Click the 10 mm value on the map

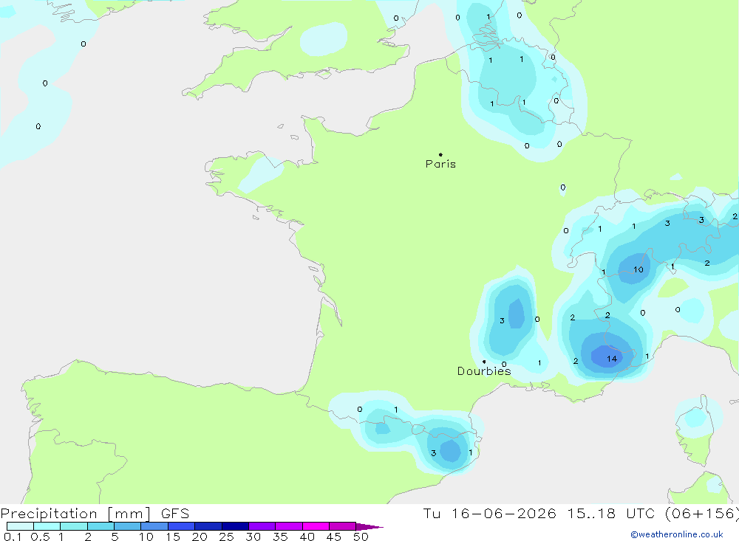click(638, 269)
